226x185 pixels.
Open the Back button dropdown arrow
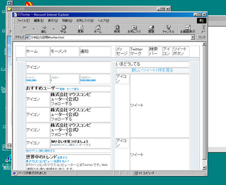tap(34, 29)
